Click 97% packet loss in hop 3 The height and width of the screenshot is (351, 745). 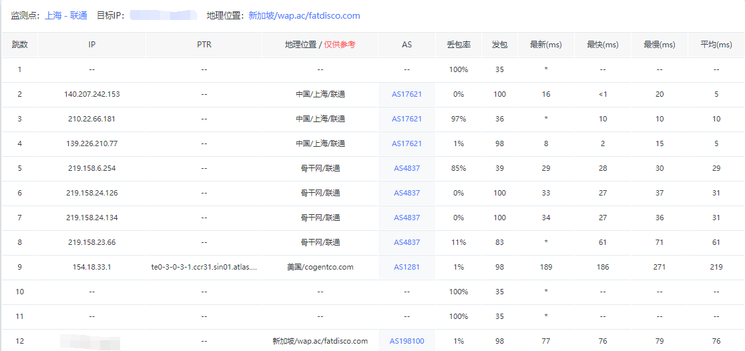click(459, 119)
